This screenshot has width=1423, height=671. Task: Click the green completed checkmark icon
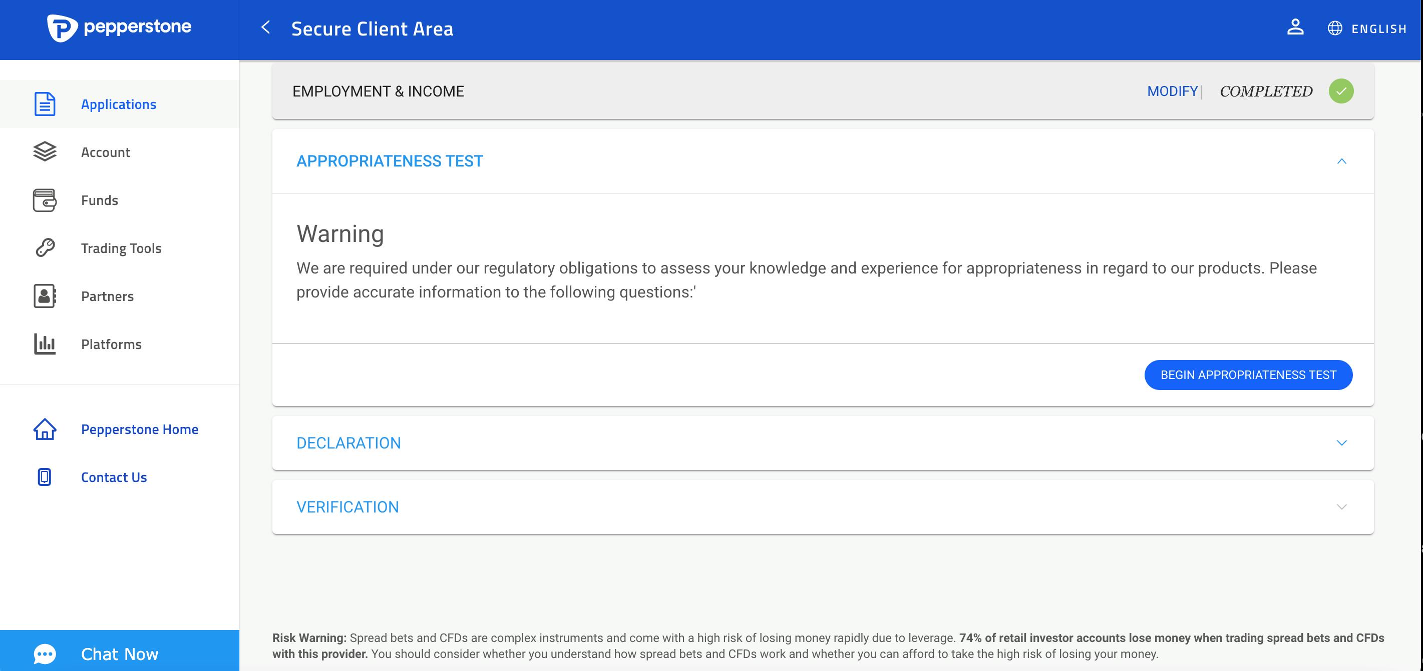pos(1341,91)
